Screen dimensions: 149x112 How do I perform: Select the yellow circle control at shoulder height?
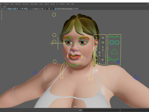(x=55, y=61)
